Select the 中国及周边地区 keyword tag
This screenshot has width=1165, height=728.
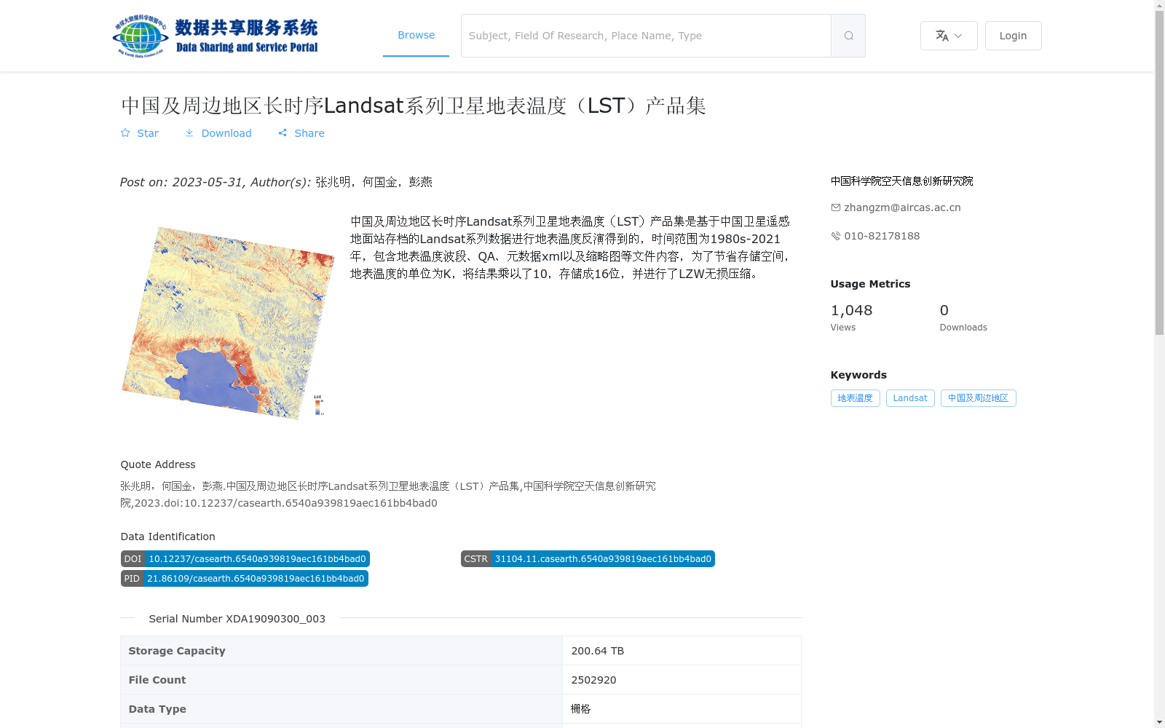point(978,398)
